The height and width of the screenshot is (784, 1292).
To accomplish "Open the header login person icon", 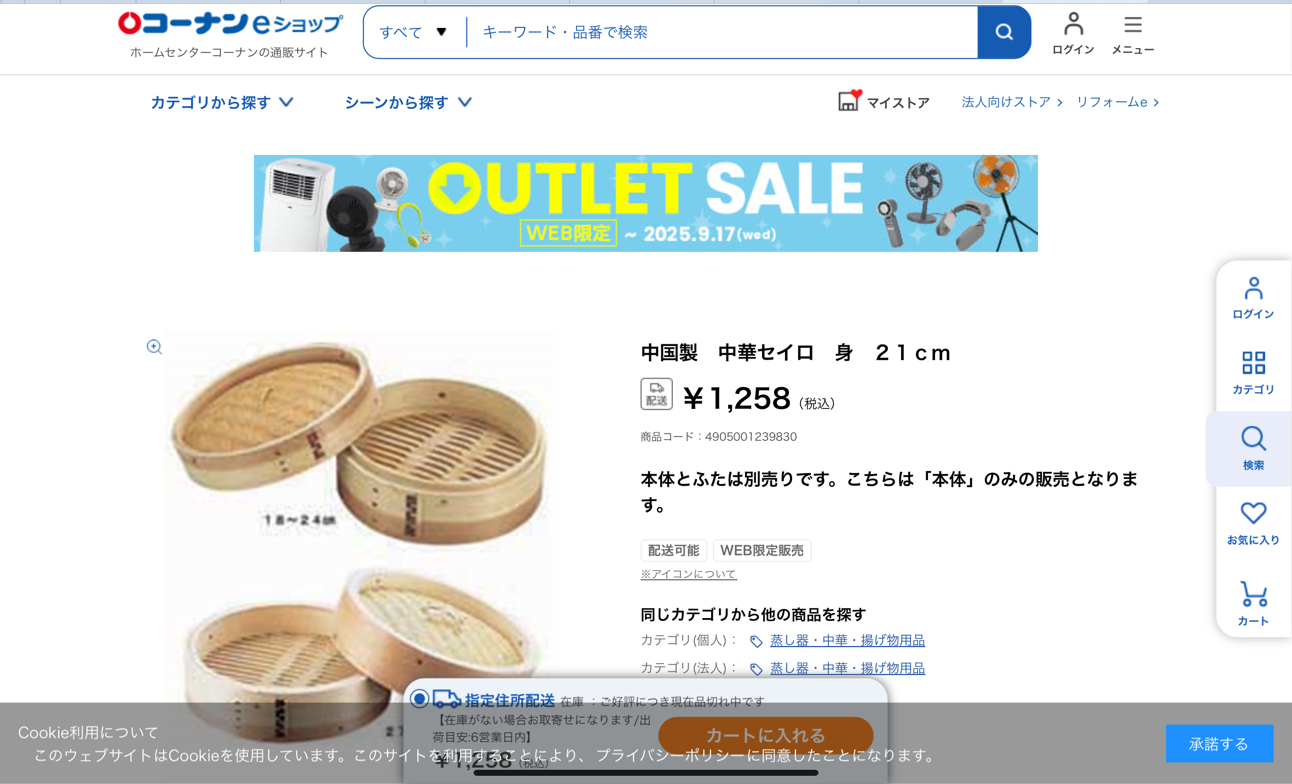I will 1073,24.
